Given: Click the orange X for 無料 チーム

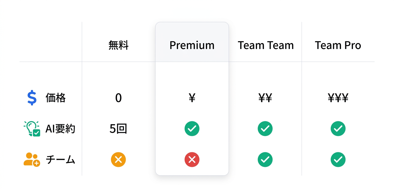Looking at the screenshot, I should click(118, 160).
